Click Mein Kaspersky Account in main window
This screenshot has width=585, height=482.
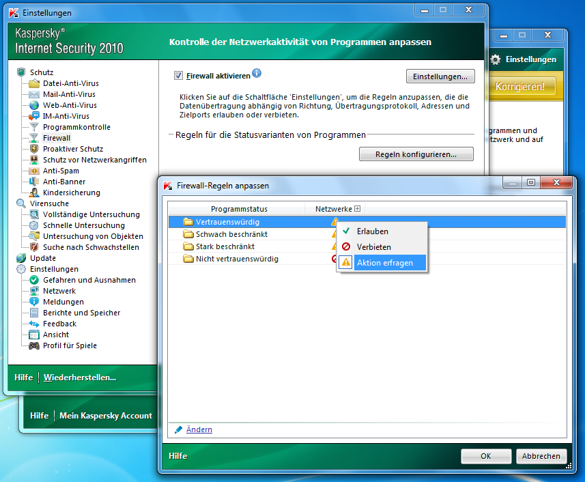[x=106, y=416]
